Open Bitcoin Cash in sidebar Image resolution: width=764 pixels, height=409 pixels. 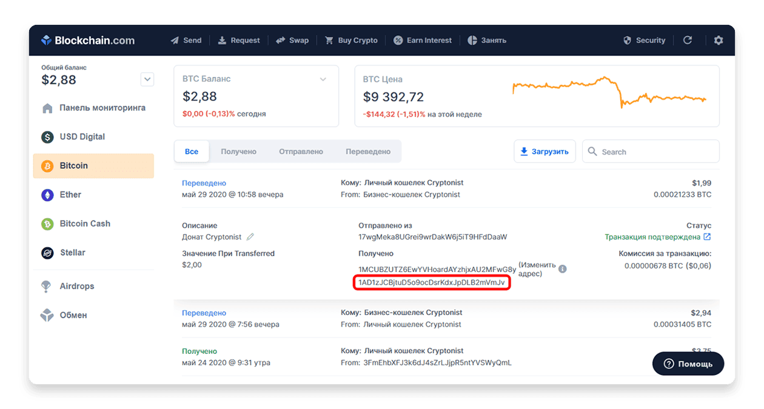[x=93, y=224]
